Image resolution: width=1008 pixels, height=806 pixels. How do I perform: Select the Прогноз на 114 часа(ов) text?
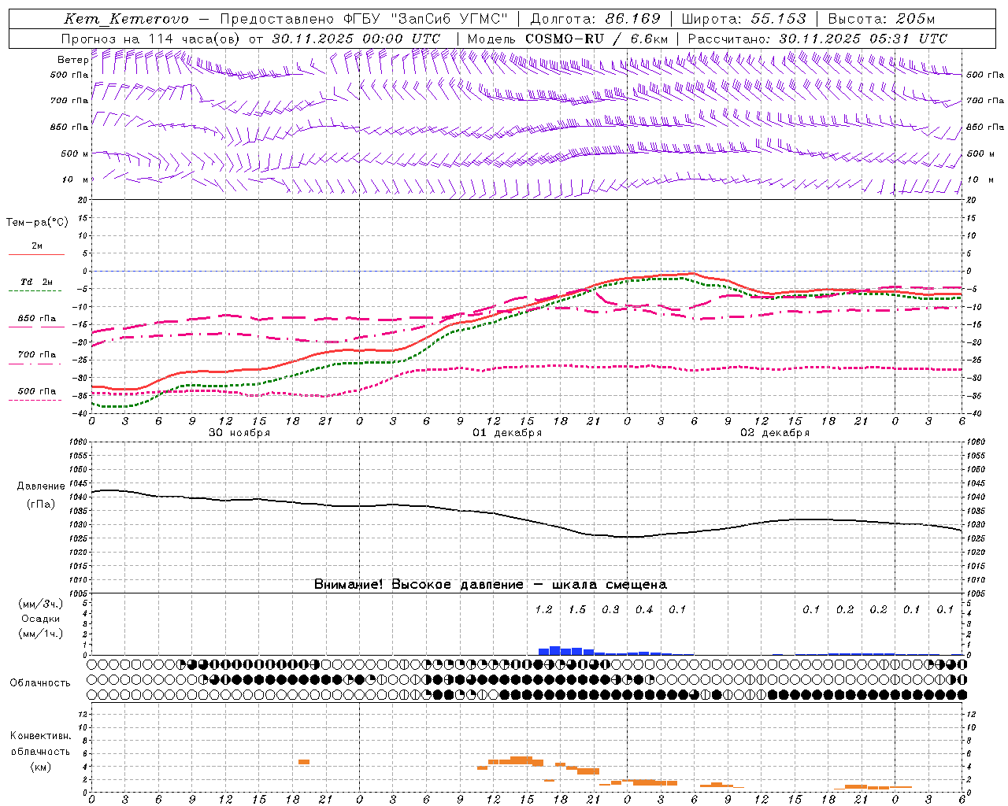[x=152, y=39]
